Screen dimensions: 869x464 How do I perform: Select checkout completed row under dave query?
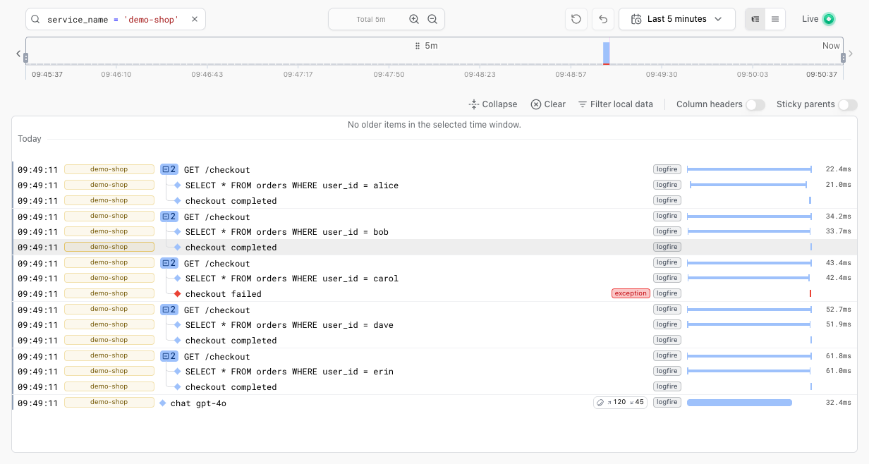435,341
